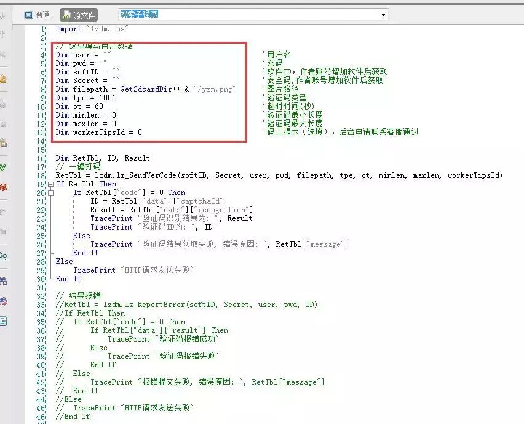Click the 'Dim workerTipsId = 0' line
The height and width of the screenshot is (424, 524).
pos(98,132)
